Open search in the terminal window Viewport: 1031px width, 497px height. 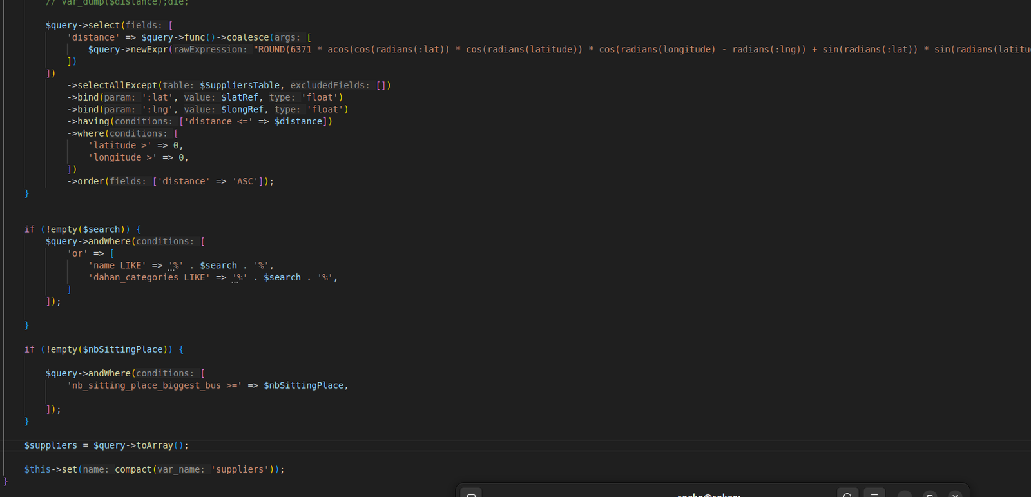point(847,494)
